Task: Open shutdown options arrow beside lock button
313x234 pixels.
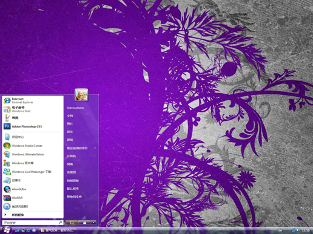Action: 93,223
